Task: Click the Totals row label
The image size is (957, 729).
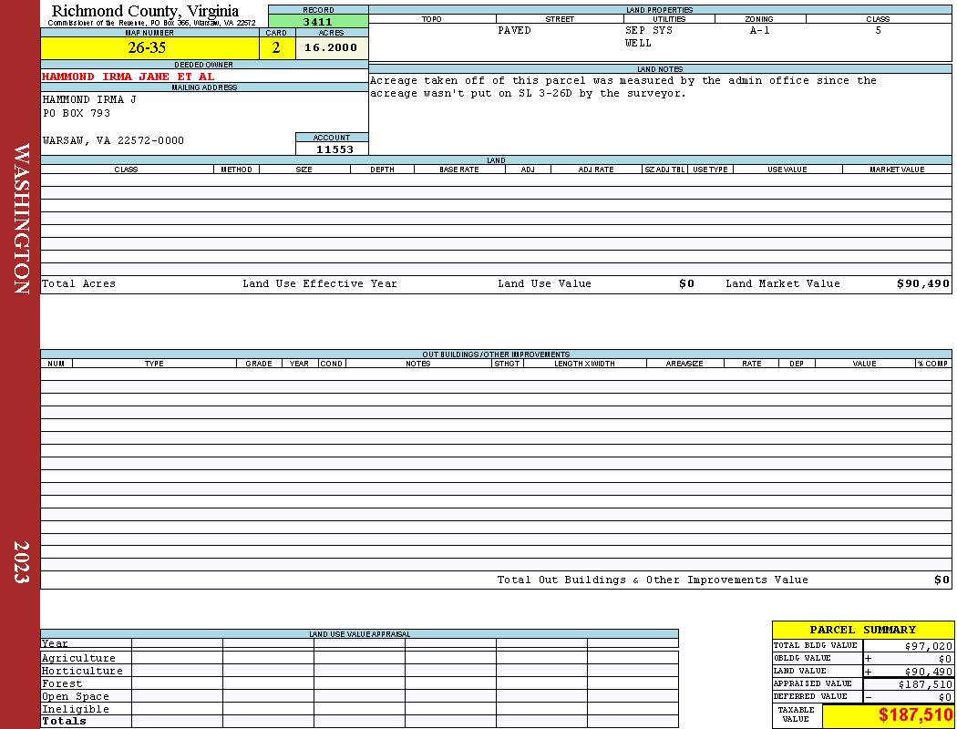Action: point(64,721)
